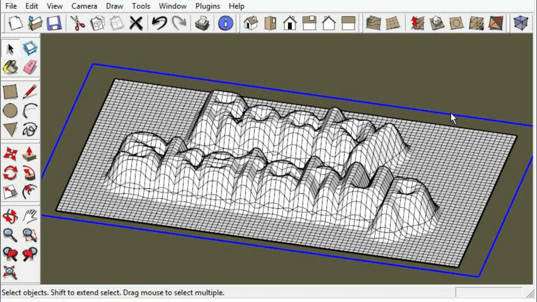Select the Polygon triangle tool
Image resolution: width=537 pixels, height=302 pixels.
[x=10, y=130]
